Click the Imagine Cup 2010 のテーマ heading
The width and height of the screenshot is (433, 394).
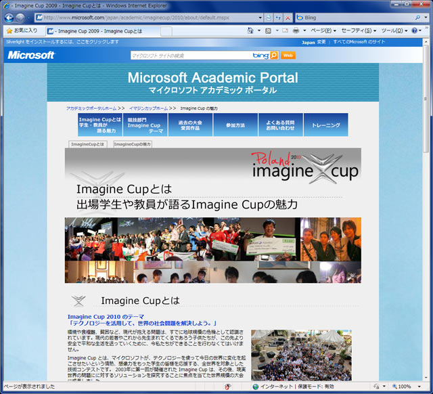[x=106, y=317]
